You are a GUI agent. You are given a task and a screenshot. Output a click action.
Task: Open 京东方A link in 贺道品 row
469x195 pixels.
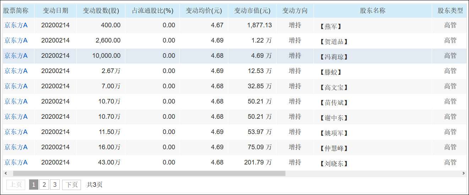tap(16, 40)
